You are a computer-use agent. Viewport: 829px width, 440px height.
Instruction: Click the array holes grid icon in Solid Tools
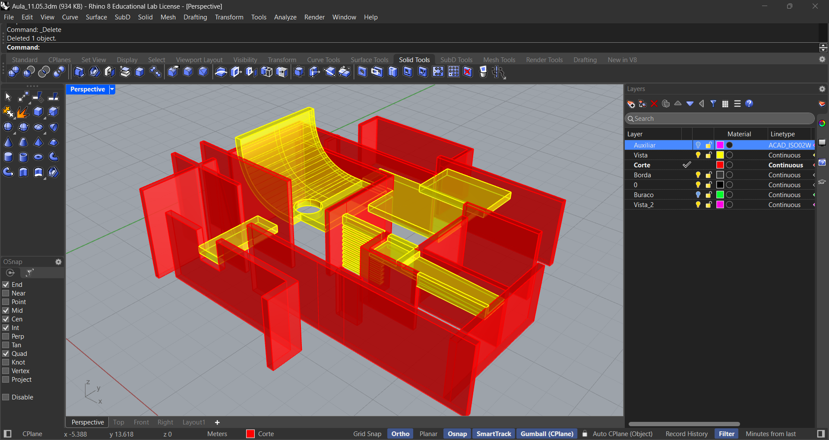point(453,72)
